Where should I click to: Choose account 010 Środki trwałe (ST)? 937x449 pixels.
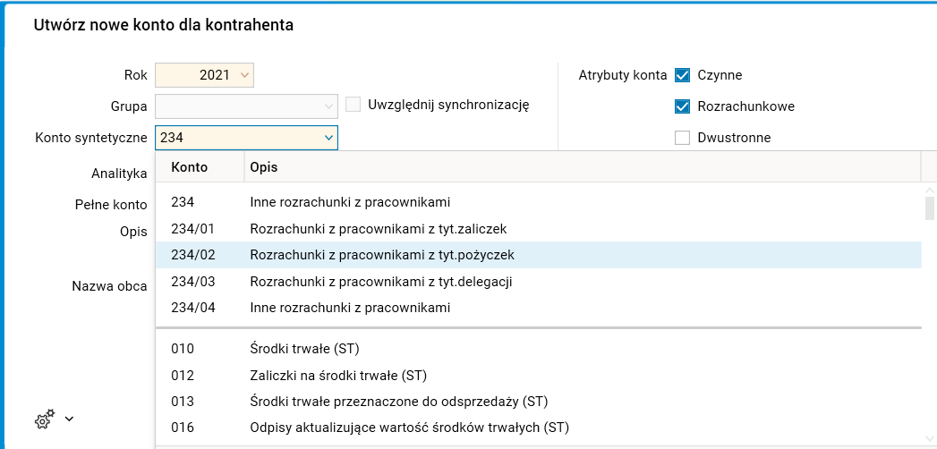tap(304, 349)
